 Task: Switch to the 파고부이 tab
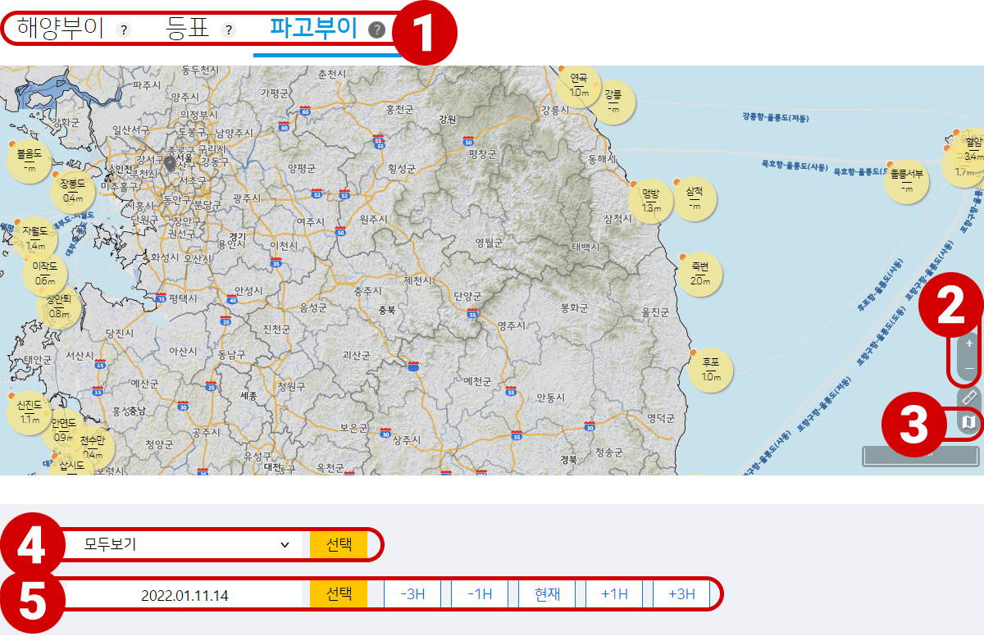click(313, 29)
